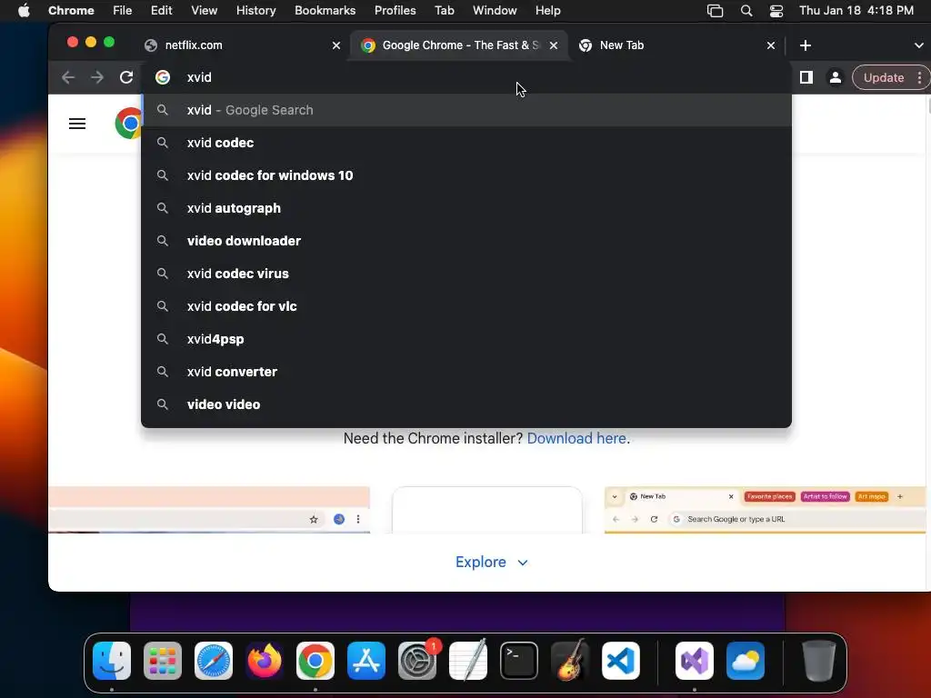Screen dimensions: 931x698
Task: Click the menu bar date and time
Action: tap(856, 11)
